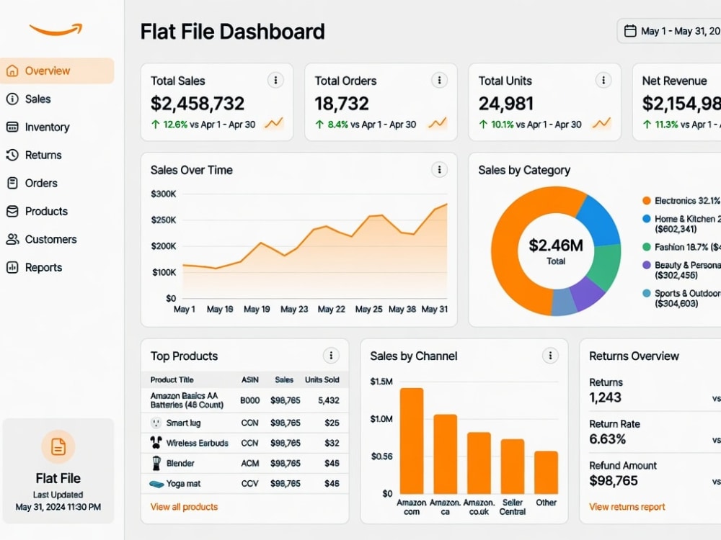The image size is (721, 540).
Task: Open Total Units card options menu
Action: point(603,81)
